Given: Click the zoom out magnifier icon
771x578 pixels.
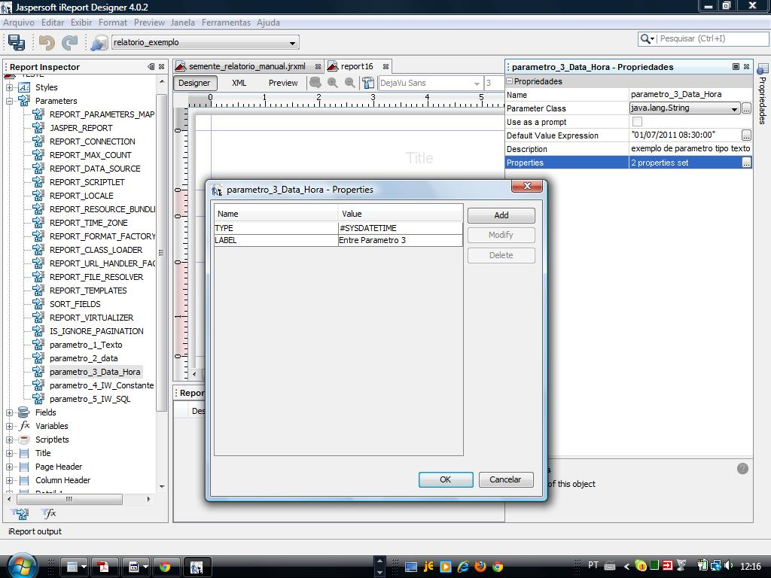Looking at the screenshot, I should tap(349, 83).
